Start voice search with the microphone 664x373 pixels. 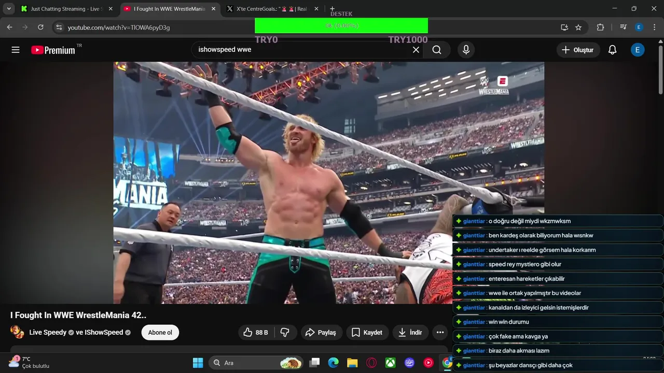466,50
